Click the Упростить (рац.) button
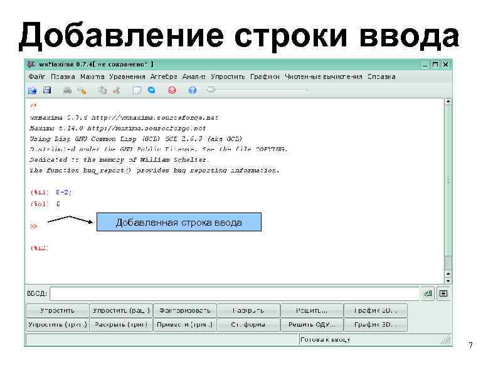 (121, 310)
